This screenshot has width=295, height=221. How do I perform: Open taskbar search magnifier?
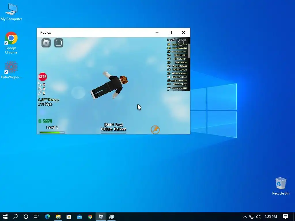point(16,217)
